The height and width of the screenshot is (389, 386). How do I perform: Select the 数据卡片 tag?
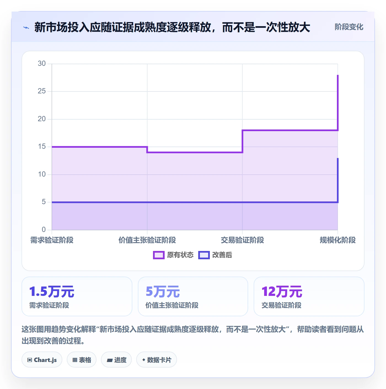point(157,360)
